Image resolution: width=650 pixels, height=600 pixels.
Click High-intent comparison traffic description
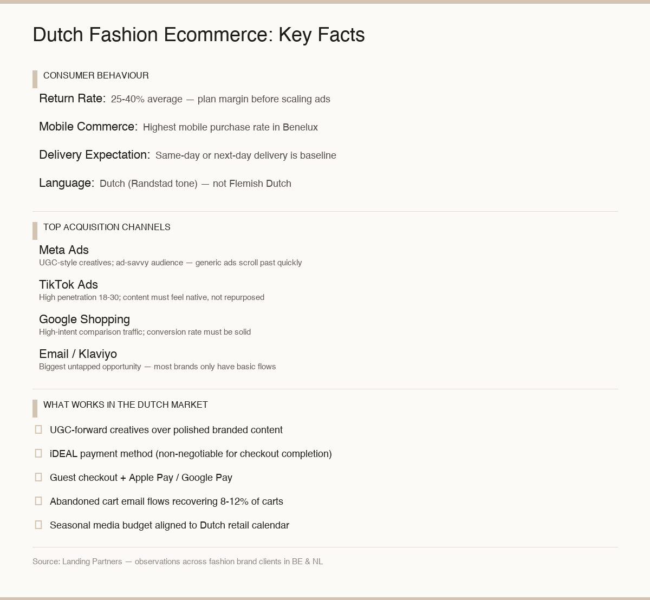pos(145,332)
